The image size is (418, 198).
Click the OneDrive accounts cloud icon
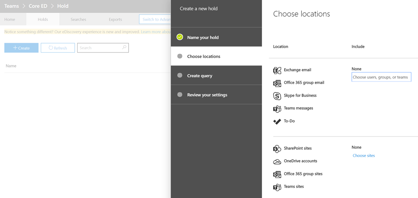click(x=277, y=161)
